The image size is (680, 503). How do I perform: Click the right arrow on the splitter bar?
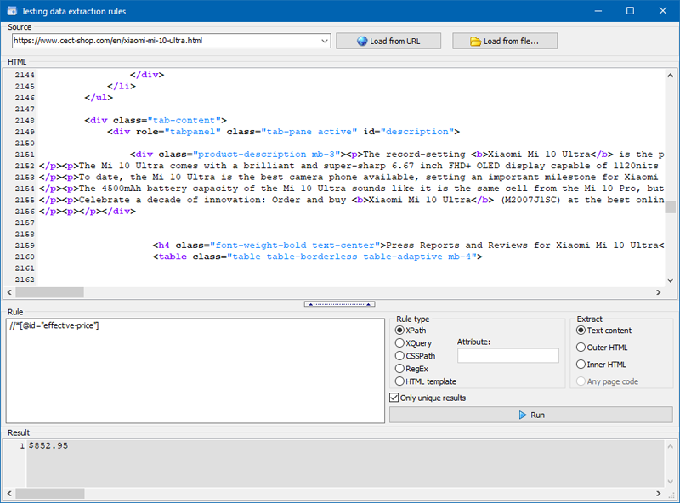(x=369, y=303)
